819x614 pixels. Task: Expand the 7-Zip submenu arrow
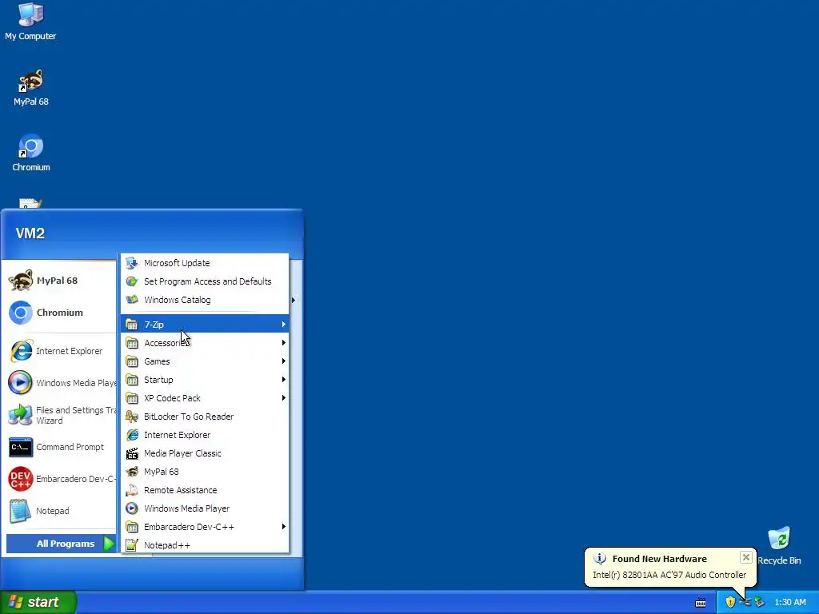[284, 325]
